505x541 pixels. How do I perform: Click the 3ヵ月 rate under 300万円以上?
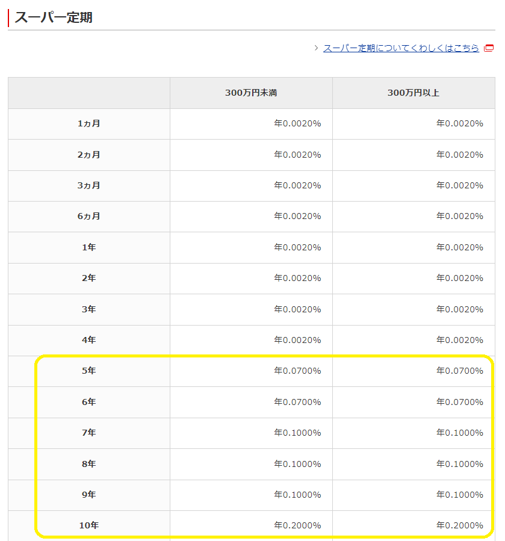click(x=460, y=185)
